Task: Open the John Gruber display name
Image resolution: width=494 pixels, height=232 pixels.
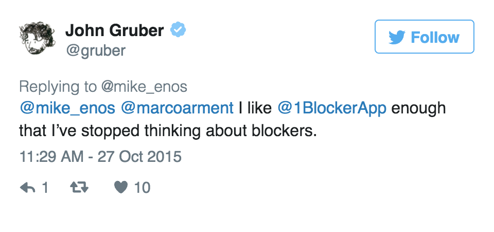Action: [x=114, y=30]
